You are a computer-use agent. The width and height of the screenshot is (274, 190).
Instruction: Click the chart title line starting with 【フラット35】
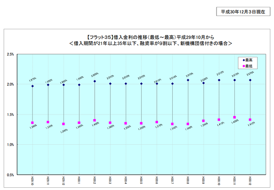click(x=150, y=37)
